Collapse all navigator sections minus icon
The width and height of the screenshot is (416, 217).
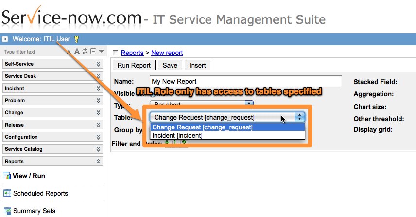click(x=93, y=52)
